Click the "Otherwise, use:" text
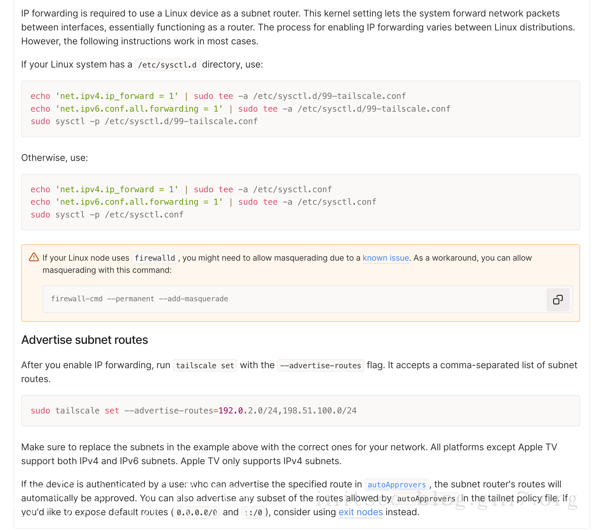Screen dimensions: 592x530 point(54,158)
